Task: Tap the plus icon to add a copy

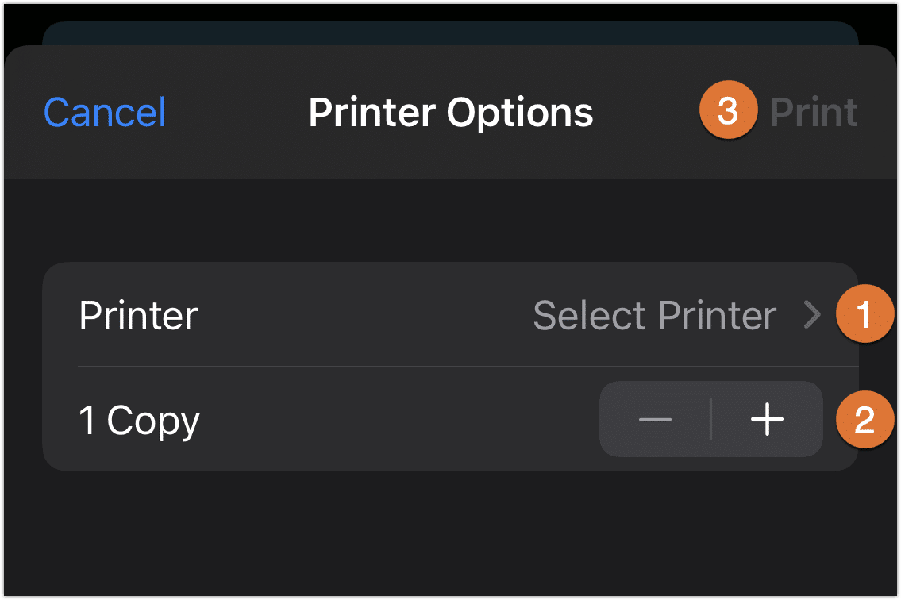Action: pyautogui.click(x=767, y=420)
